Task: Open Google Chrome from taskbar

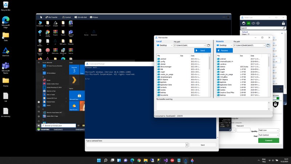Action: 139,160
